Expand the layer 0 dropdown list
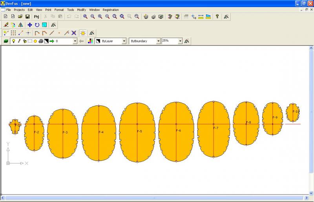Image resolution: width=314 pixels, height=202 pixels. tap(75, 41)
